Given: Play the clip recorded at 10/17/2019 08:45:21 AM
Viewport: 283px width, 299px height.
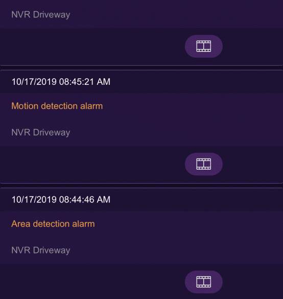Looking at the screenshot, I should tap(203, 164).
